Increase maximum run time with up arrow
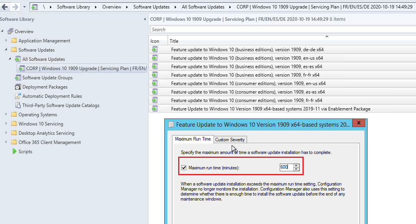This screenshot has width=416, height=224. 296,165
